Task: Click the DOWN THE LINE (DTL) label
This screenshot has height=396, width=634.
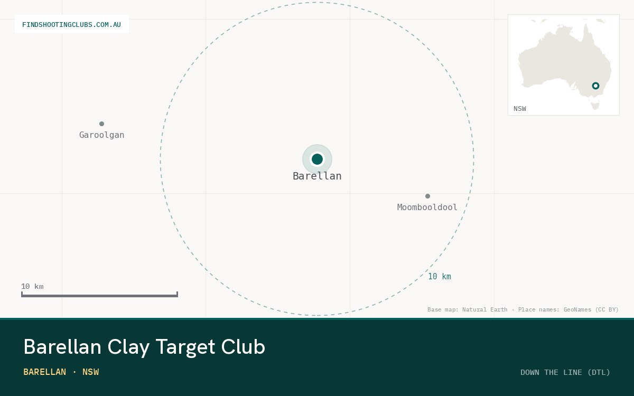Action: coord(565,372)
